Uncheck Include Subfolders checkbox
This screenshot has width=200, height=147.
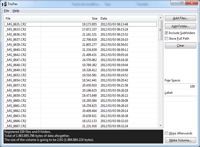[x=166, y=33]
